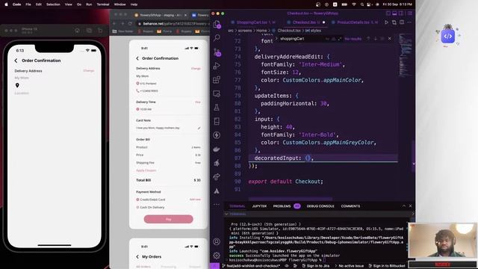The image size is (478, 269).
Task: Open the JUPYTER panel tab
Action: click(259, 206)
